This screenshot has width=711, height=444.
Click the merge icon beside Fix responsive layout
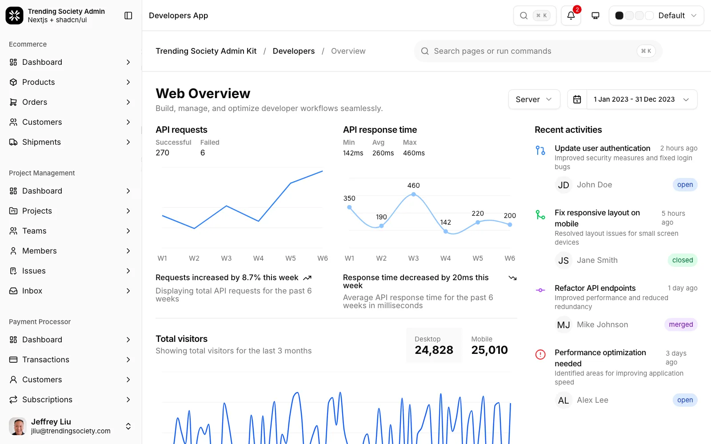tap(540, 215)
